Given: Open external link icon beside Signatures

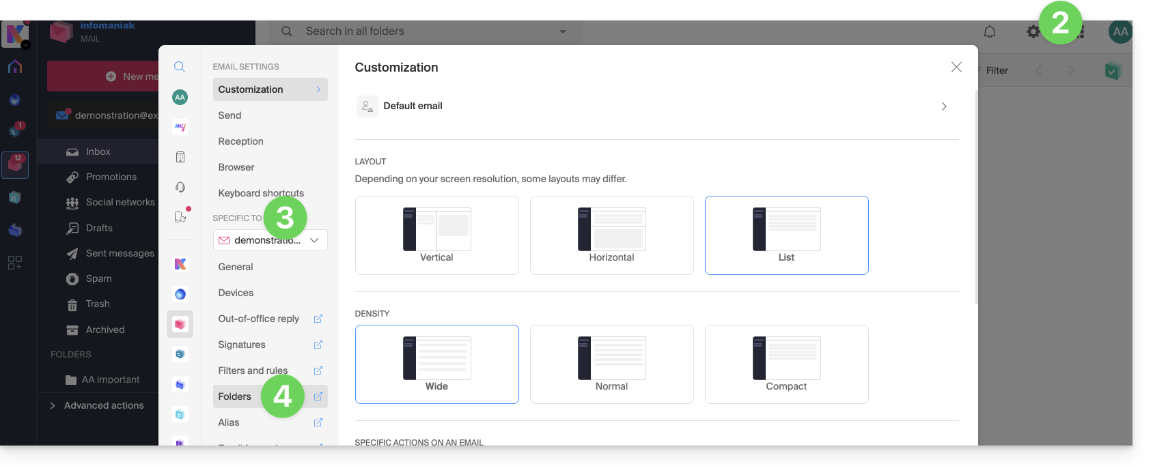Looking at the screenshot, I should coord(318,345).
